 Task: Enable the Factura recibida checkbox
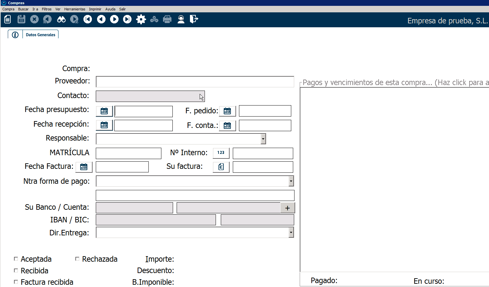tap(16, 282)
